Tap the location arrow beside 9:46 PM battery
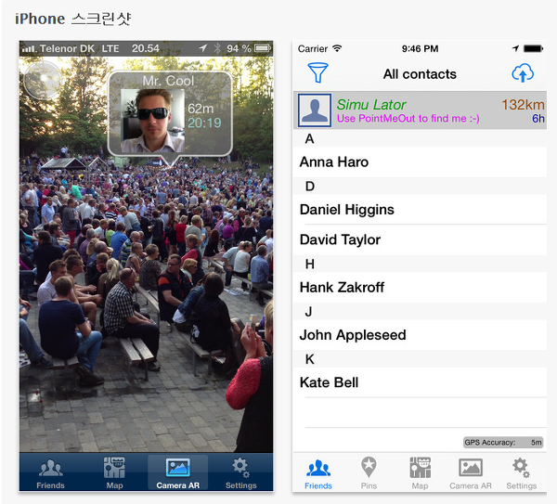 point(515,48)
